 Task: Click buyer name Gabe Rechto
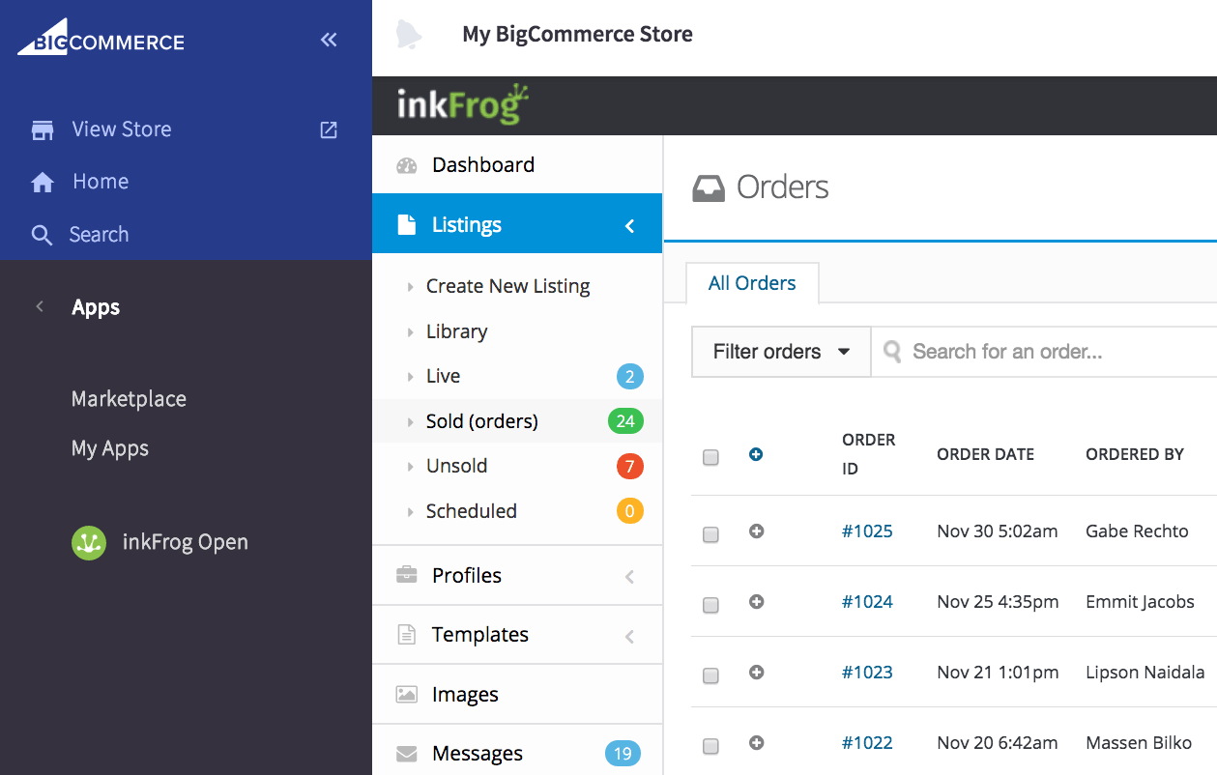click(x=1137, y=531)
